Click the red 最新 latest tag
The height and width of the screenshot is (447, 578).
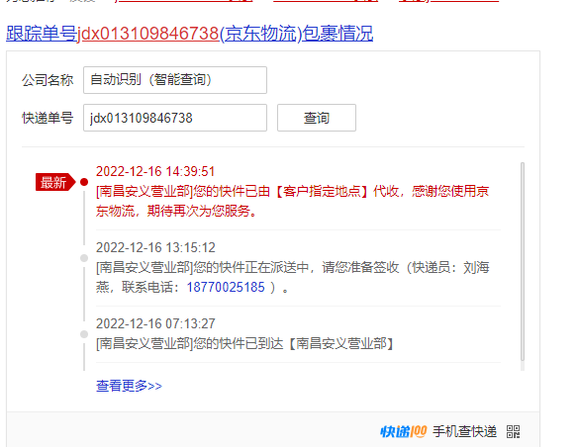[54, 182]
